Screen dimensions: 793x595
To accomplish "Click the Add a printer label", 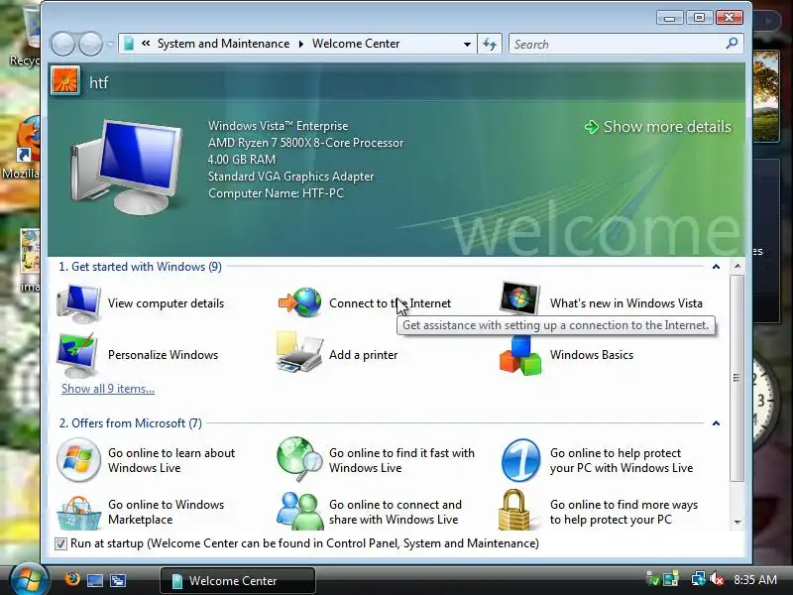I will pos(363,355).
